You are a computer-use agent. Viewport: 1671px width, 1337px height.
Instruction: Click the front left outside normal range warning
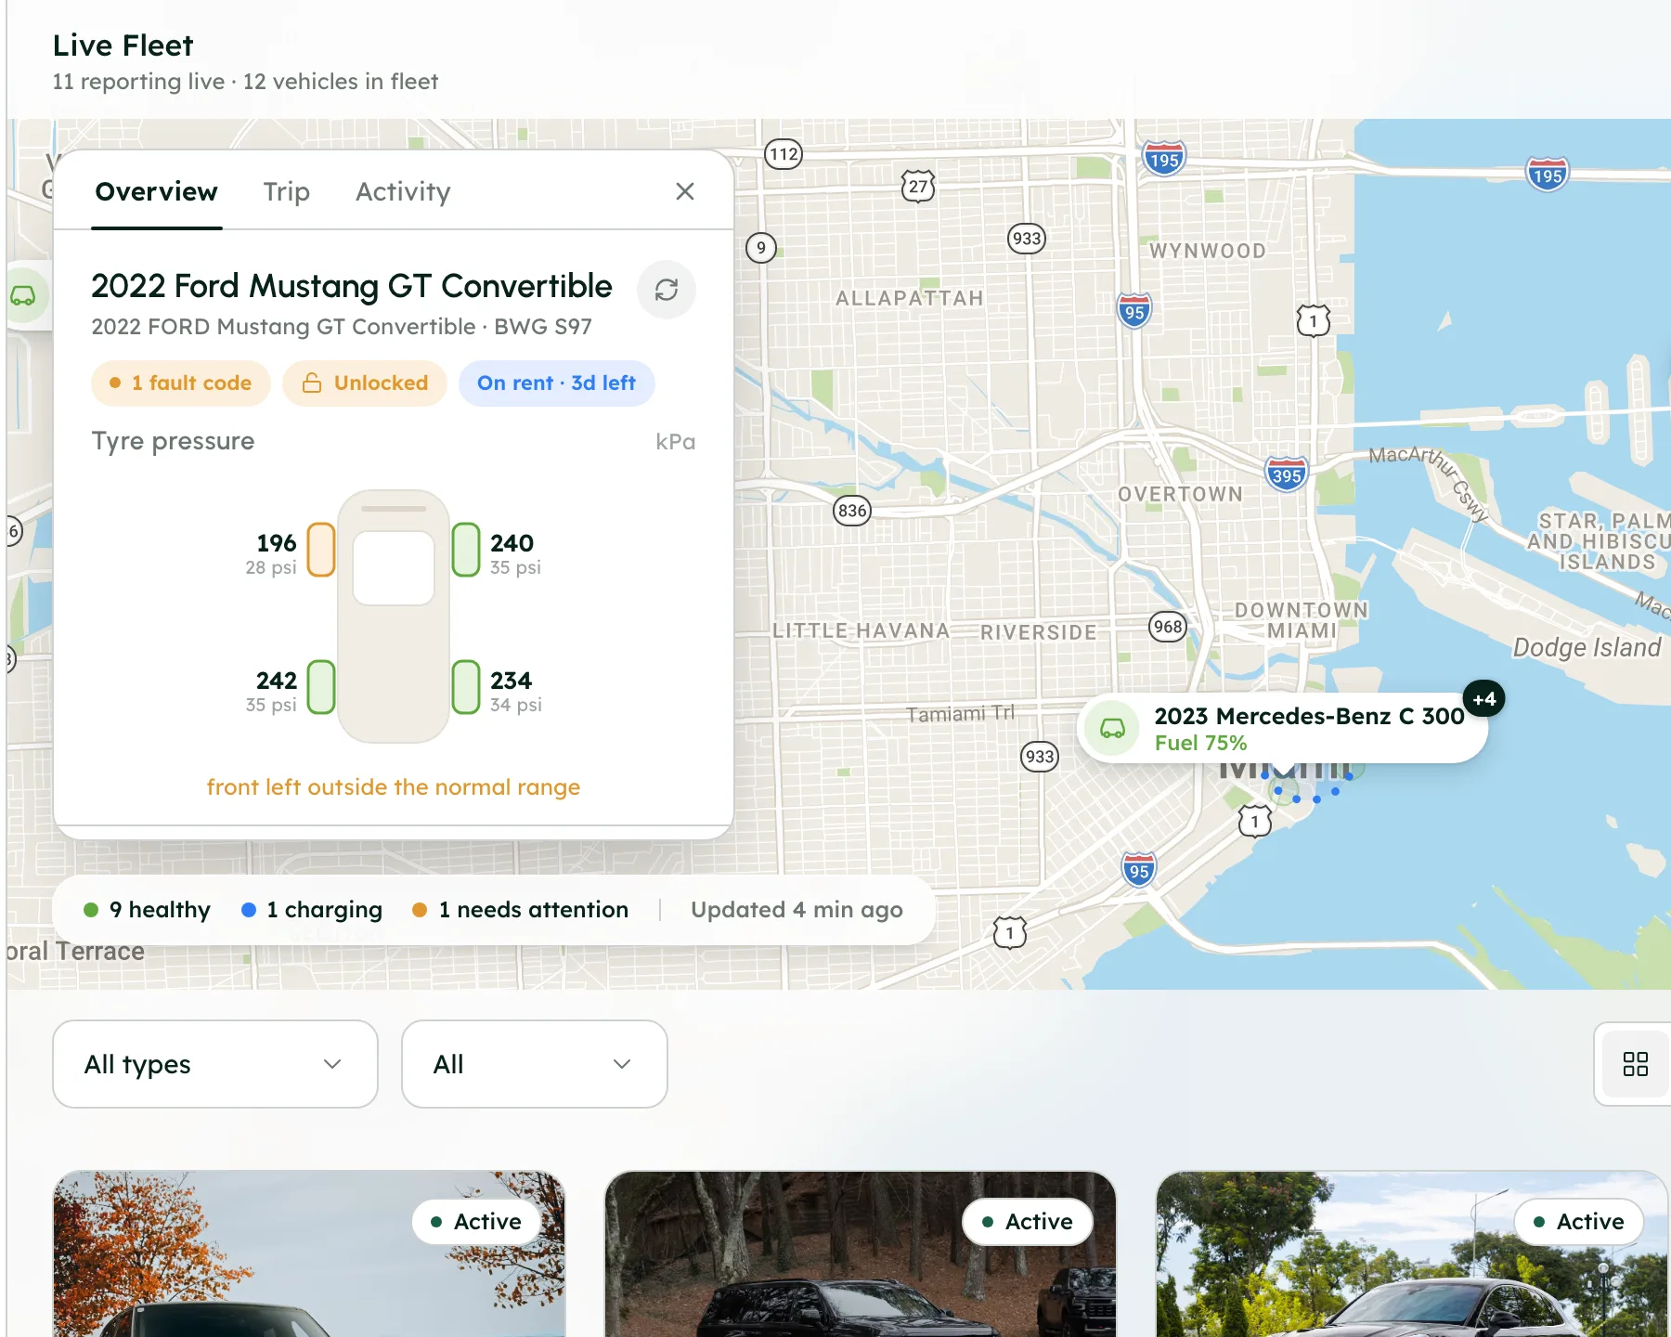pyautogui.click(x=394, y=787)
